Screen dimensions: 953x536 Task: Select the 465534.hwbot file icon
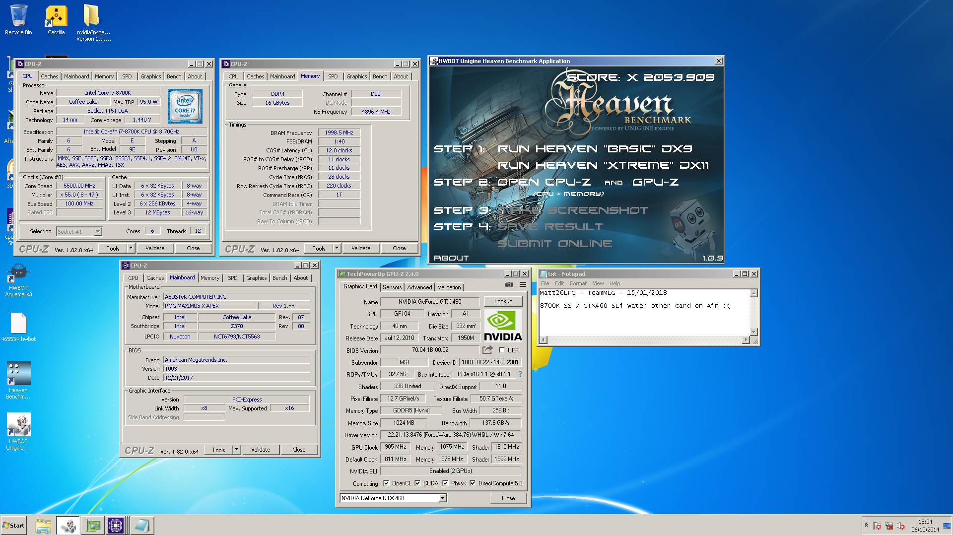click(18, 328)
